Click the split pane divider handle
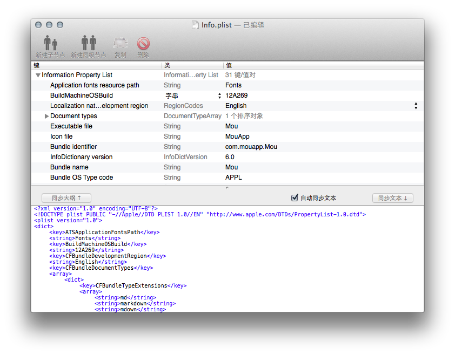 click(227, 188)
